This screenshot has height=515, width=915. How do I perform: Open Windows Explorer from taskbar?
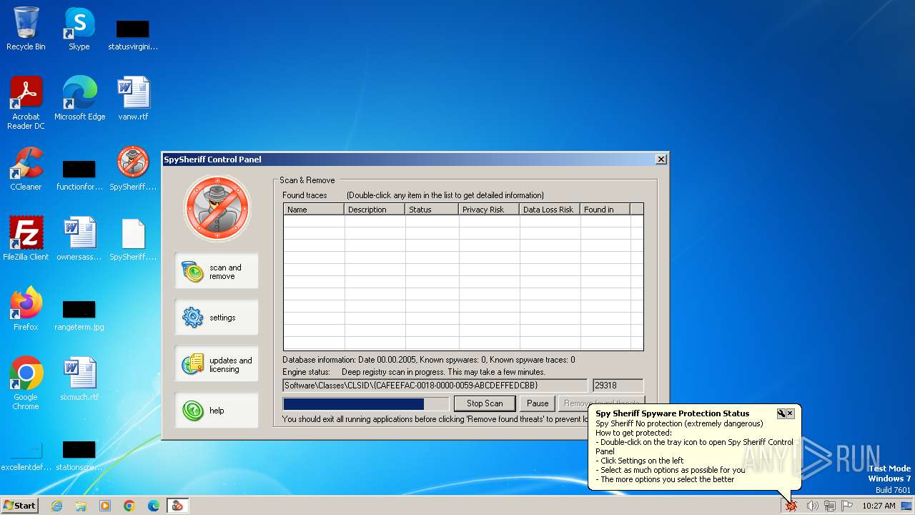point(81,506)
